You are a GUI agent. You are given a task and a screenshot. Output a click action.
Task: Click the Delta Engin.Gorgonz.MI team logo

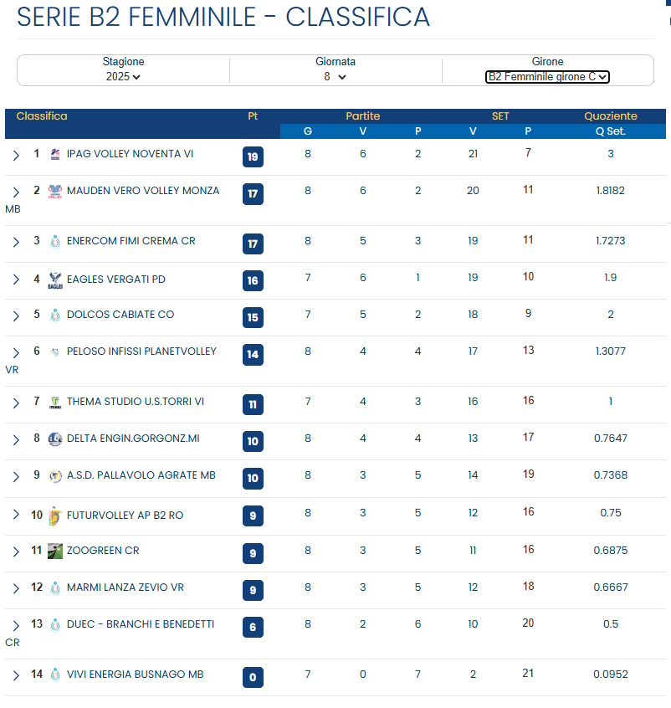pyautogui.click(x=55, y=439)
